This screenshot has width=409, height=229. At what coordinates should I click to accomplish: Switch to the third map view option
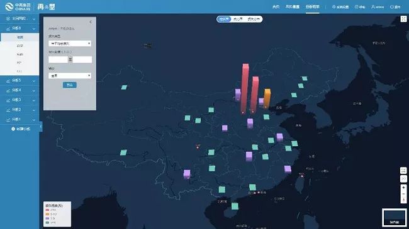pyautogui.click(x=254, y=19)
